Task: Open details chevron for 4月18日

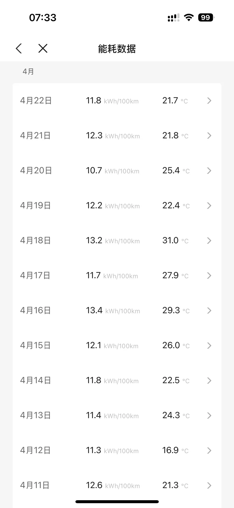Action: (209, 241)
